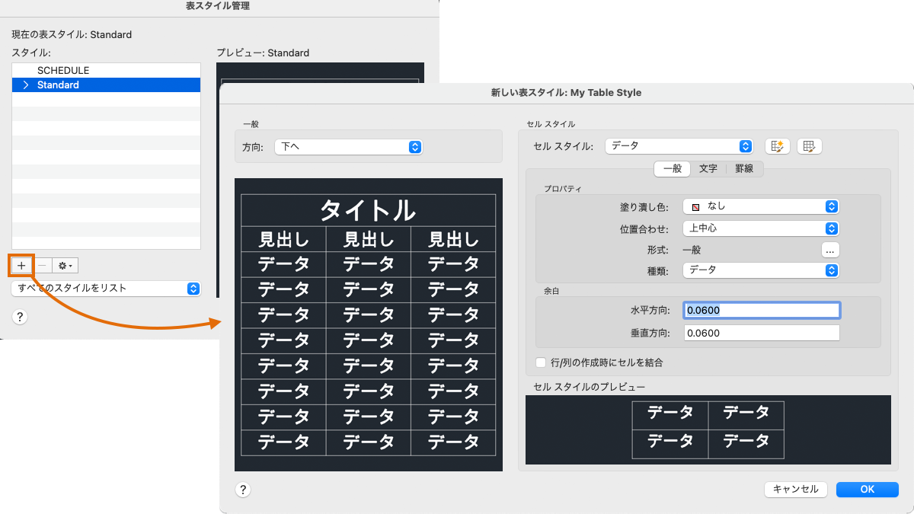The image size is (914, 514).
Task: Expand the Standard style chevron in the list
Action: click(x=26, y=85)
